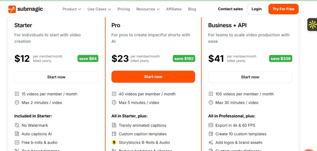Viewport: 317px width, 151px height.
Task: Open the Blog link in navigation
Action: click(192, 9)
